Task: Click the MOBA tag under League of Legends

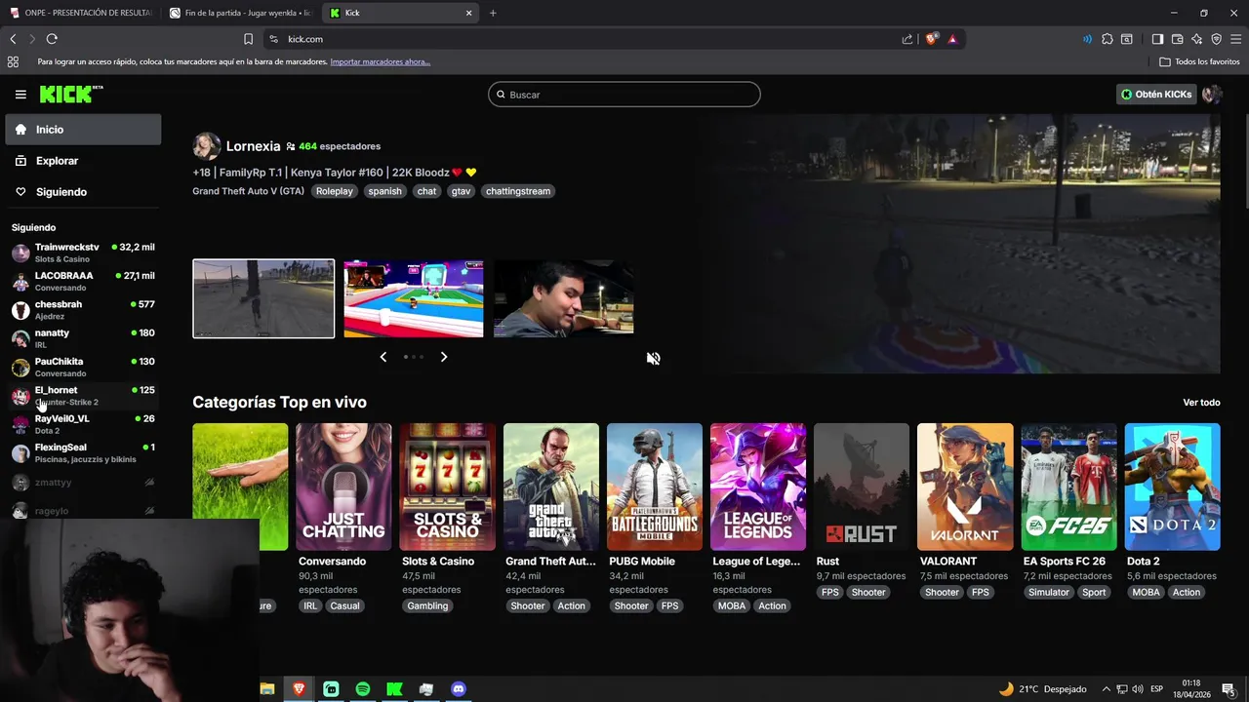Action: point(732,605)
